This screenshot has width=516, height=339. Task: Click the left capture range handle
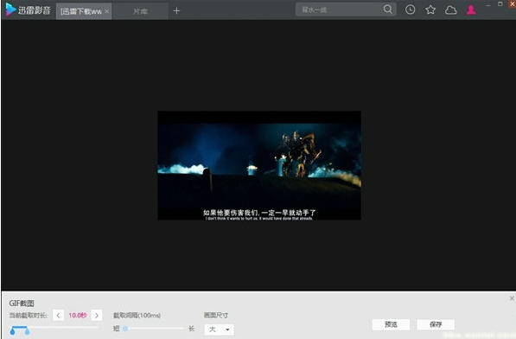point(12,331)
